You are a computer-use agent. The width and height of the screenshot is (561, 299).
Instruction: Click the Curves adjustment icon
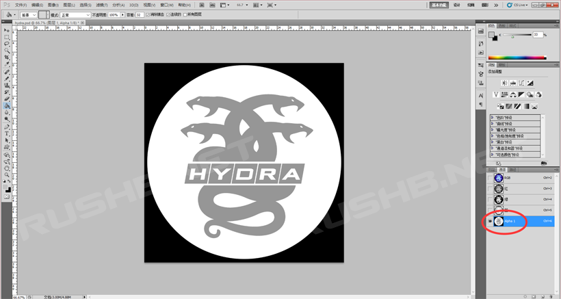(521, 83)
